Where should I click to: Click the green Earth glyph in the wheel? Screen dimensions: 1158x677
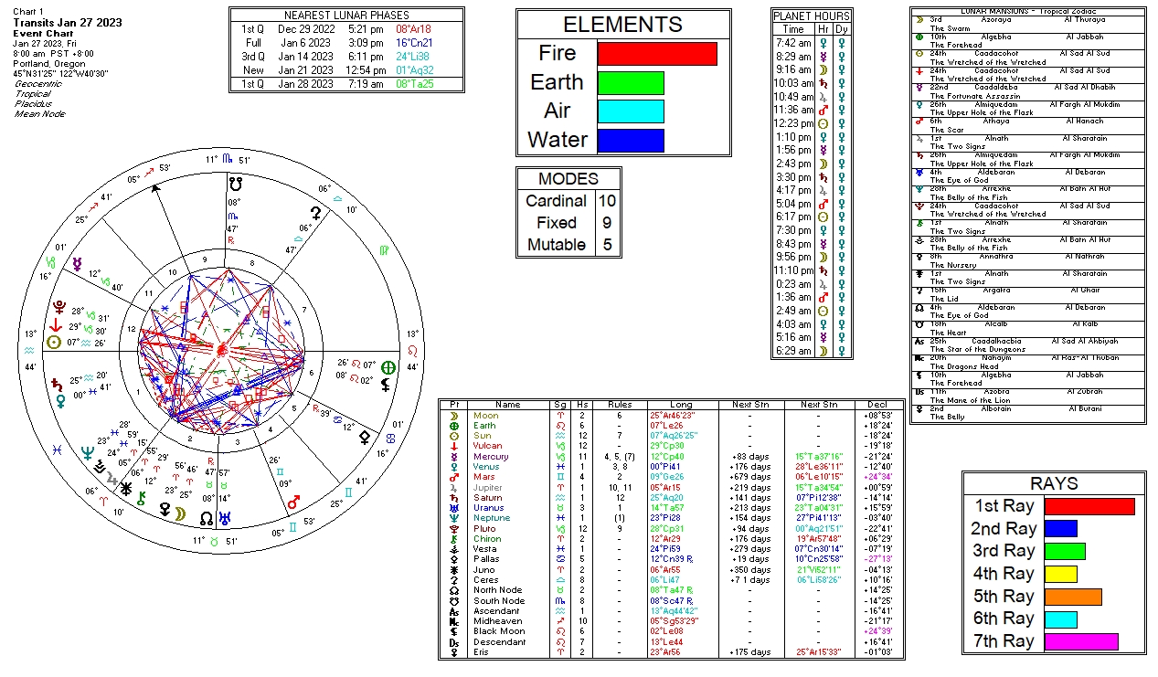(388, 366)
